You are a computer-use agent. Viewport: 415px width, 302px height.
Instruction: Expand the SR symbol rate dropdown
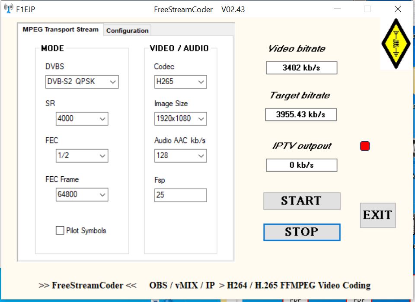click(82, 118)
